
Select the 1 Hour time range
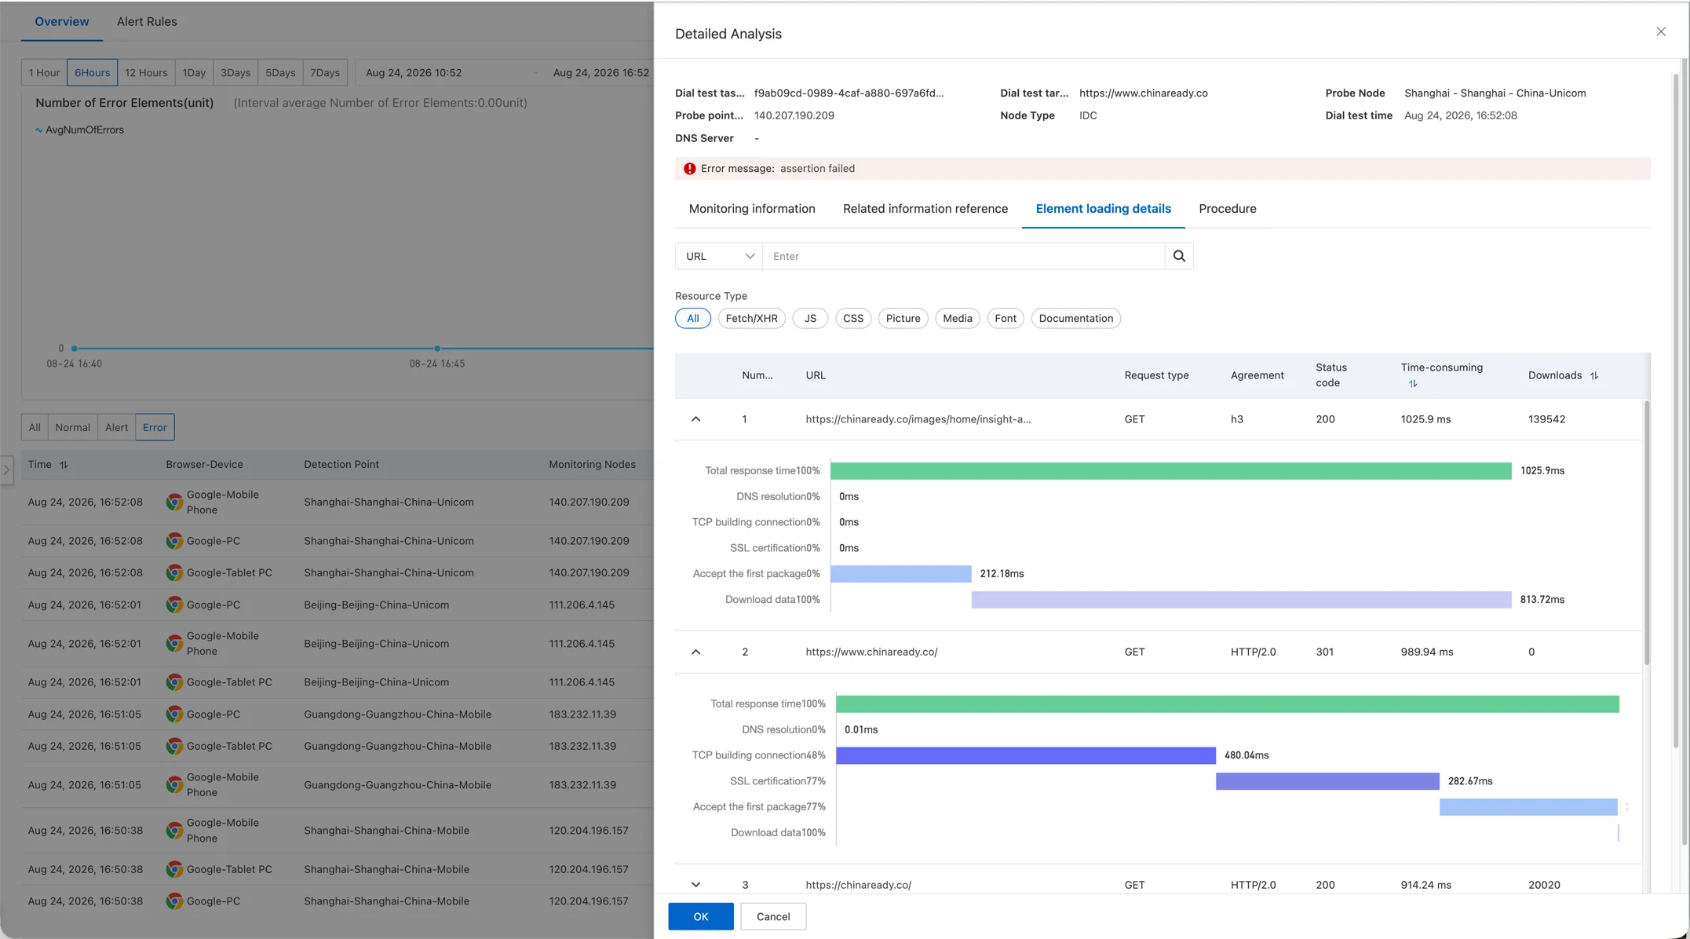pyautogui.click(x=44, y=72)
